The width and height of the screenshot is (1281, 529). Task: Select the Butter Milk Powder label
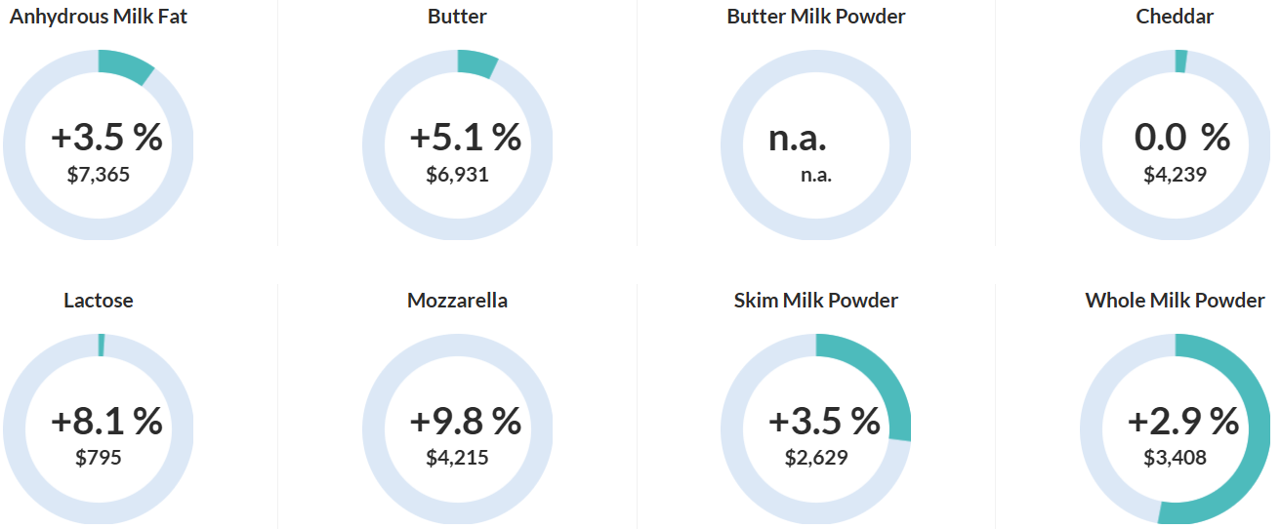pyautogui.click(x=816, y=17)
